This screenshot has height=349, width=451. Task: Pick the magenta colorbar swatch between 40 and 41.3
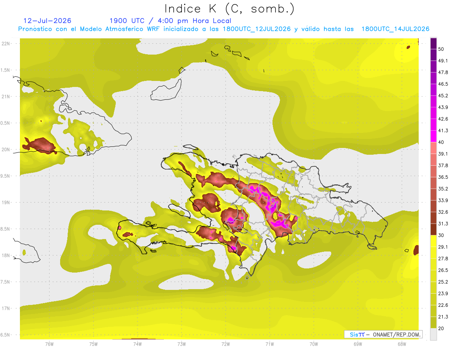pyautogui.click(x=433, y=136)
